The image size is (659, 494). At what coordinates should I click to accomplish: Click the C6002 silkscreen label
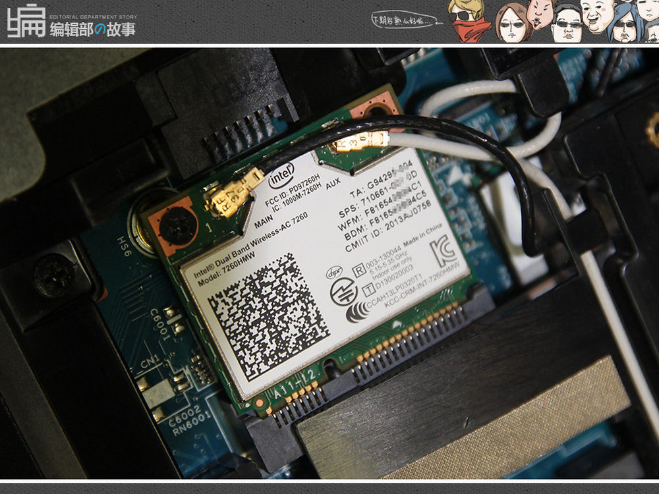185,416
